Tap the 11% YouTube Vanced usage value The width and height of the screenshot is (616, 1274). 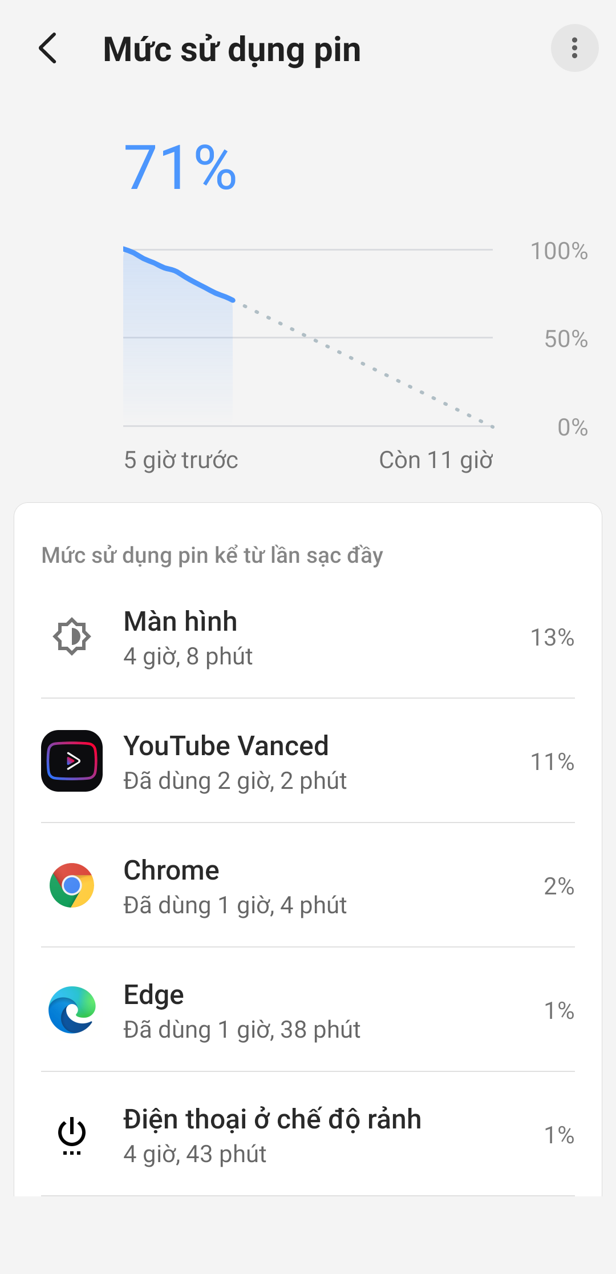552,762
